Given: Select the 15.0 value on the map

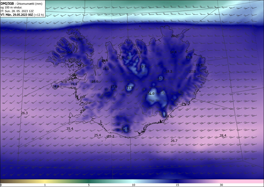Looking at the screenshot, I should click(x=79, y=39).
